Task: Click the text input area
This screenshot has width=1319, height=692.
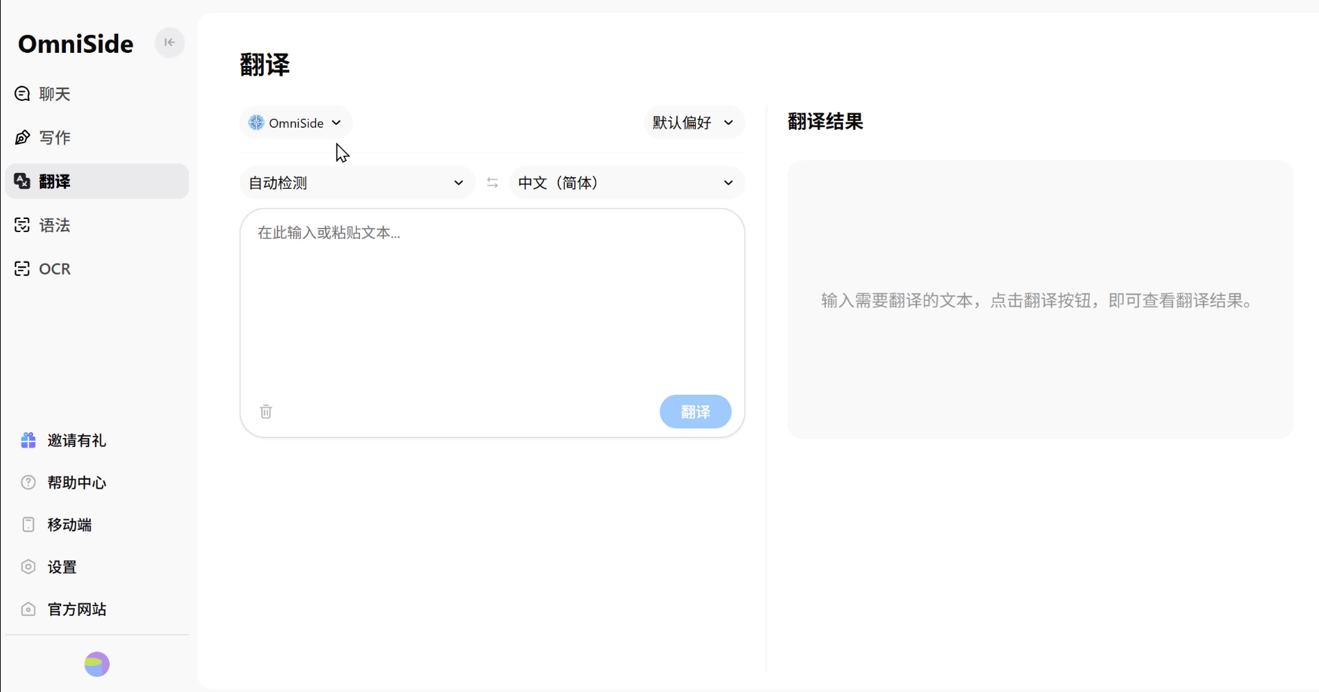Action: tap(492, 302)
